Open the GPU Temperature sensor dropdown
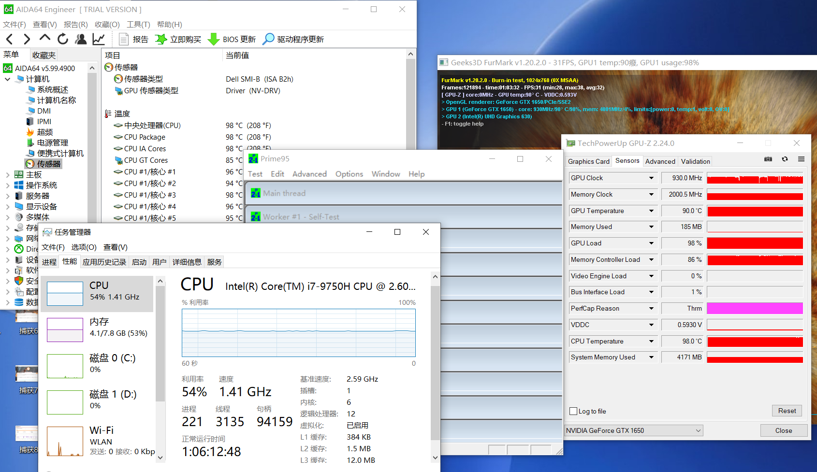Viewport: 817px width, 472px height. (x=651, y=211)
